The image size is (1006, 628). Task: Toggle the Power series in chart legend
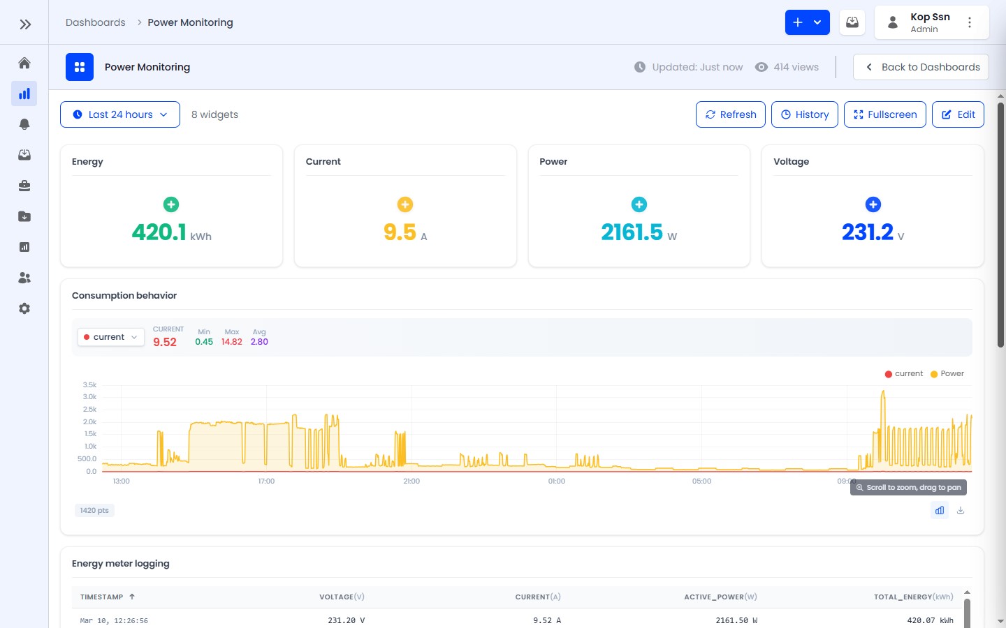(947, 374)
